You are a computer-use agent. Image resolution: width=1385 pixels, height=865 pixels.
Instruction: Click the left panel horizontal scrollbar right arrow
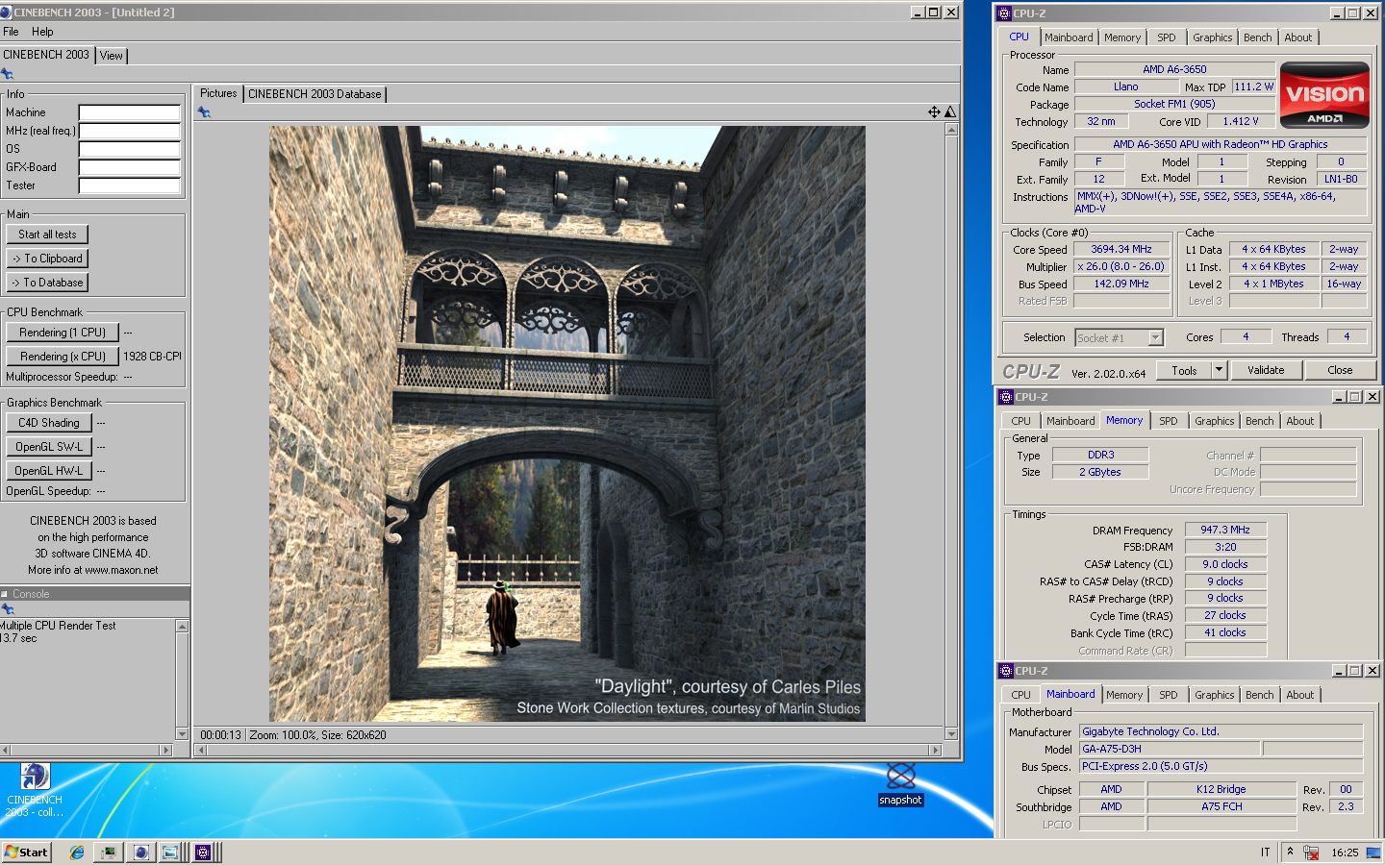pos(165,750)
